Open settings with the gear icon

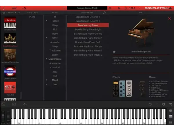[164, 104]
